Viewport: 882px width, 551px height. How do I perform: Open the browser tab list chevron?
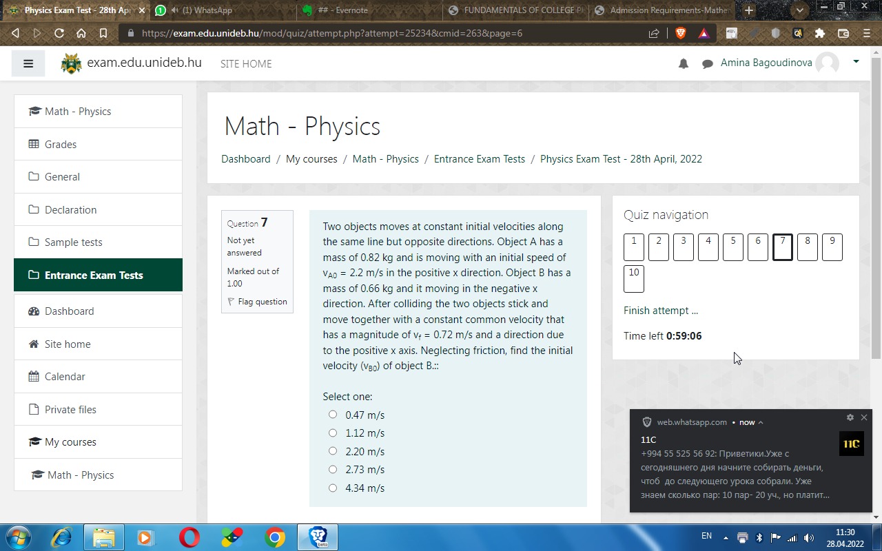click(x=799, y=10)
